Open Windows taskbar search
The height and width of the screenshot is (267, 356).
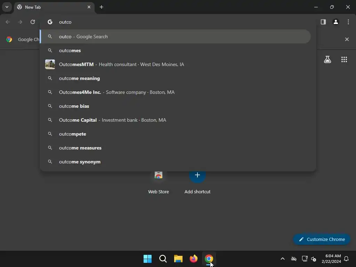coord(163,259)
